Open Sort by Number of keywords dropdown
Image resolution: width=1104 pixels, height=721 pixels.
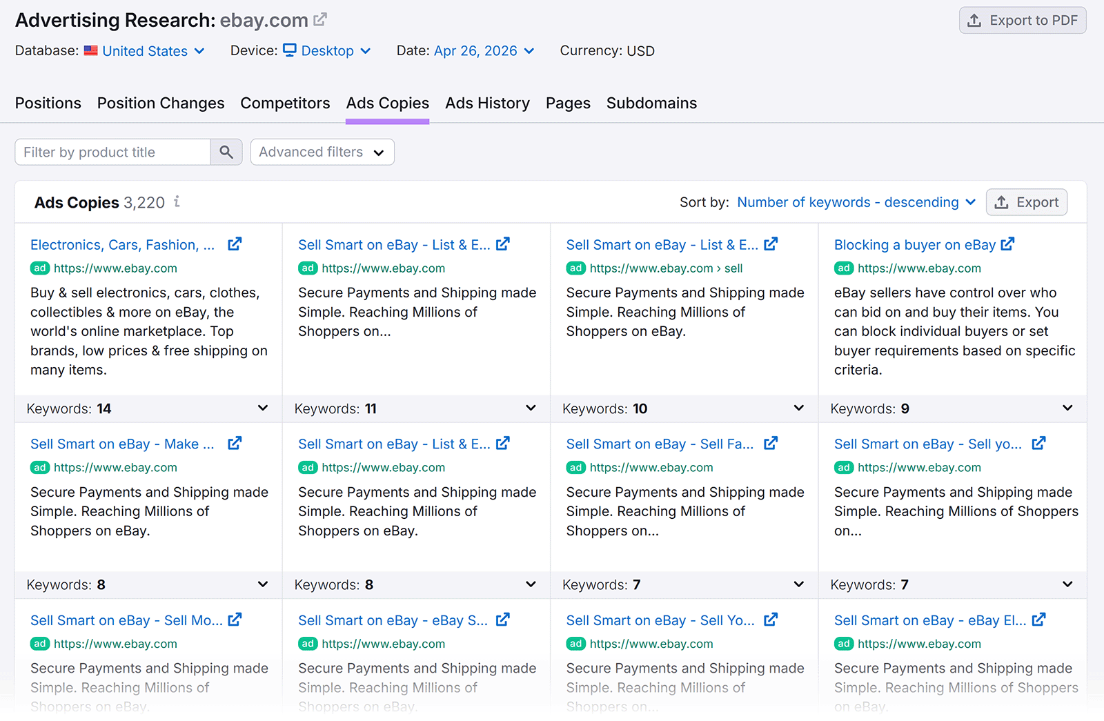pyautogui.click(x=856, y=202)
